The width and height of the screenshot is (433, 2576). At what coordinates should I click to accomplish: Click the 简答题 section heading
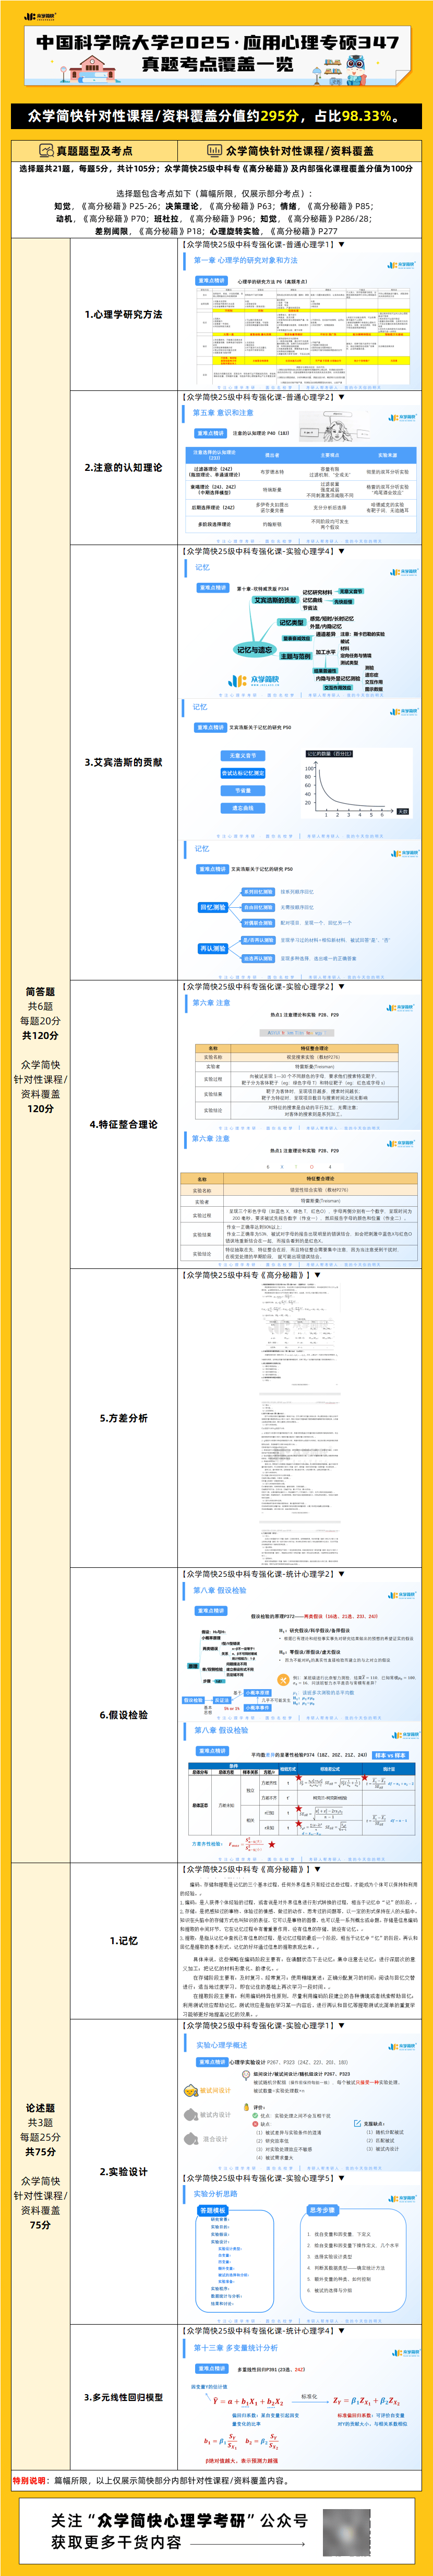41,991
